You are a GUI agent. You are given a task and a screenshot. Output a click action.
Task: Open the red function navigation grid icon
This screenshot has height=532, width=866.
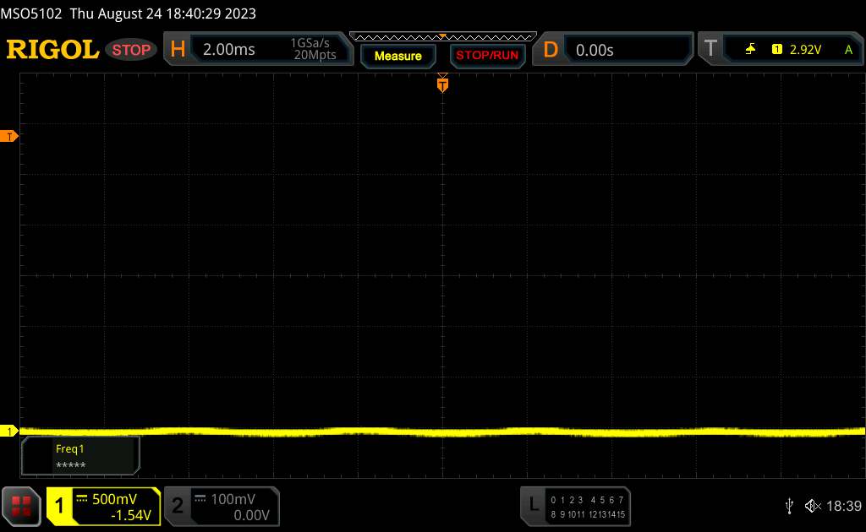coord(21,506)
